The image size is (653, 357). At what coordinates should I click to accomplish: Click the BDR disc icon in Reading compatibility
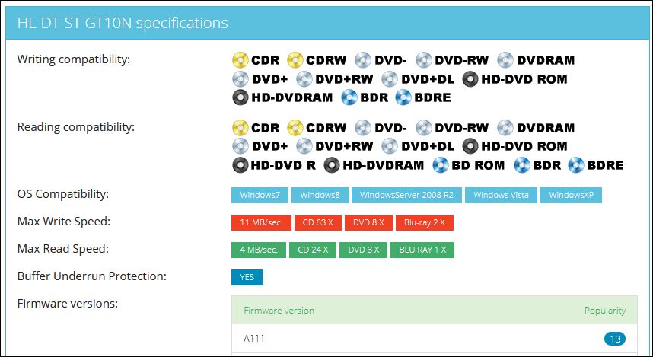tap(522, 165)
